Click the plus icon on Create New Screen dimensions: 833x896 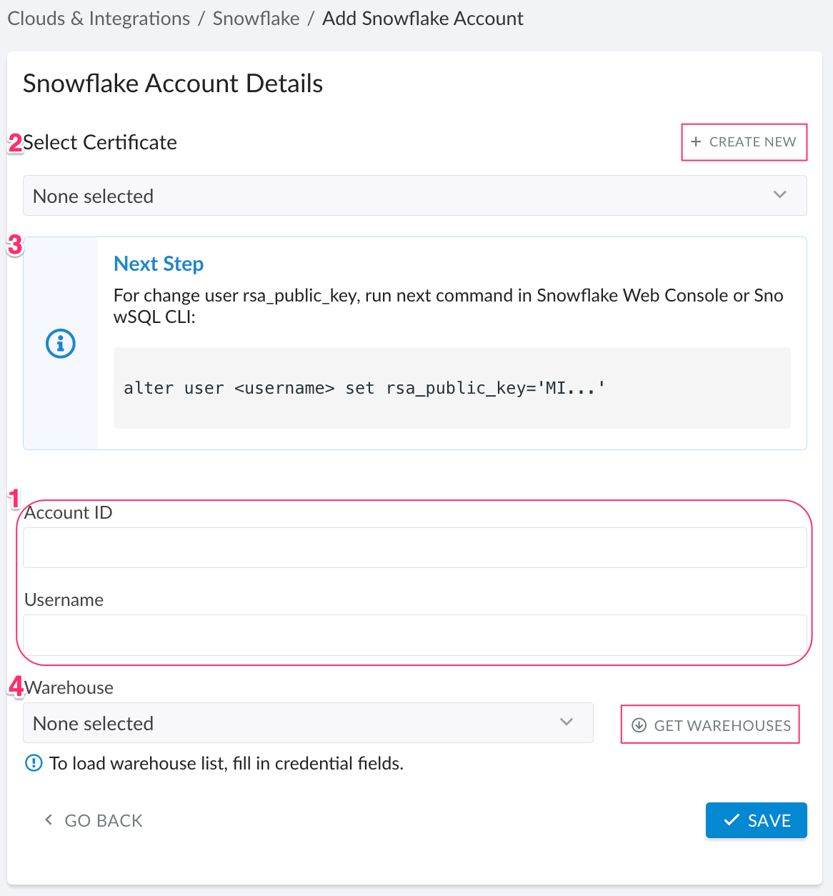click(696, 141)
